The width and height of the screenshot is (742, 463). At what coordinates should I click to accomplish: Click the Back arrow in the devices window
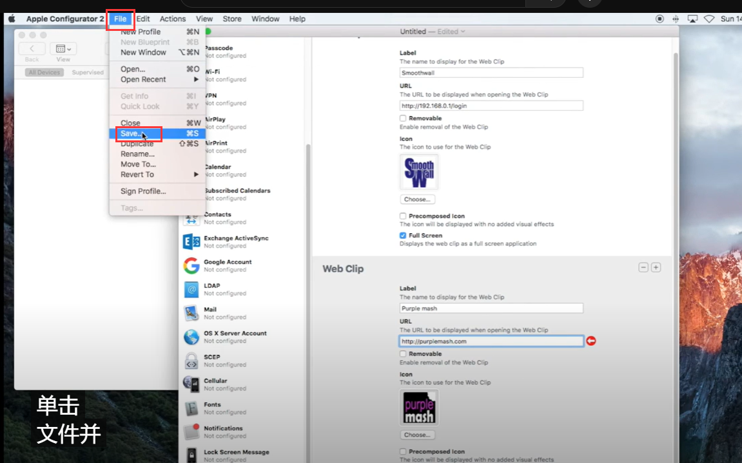click(x=32, y=49)
